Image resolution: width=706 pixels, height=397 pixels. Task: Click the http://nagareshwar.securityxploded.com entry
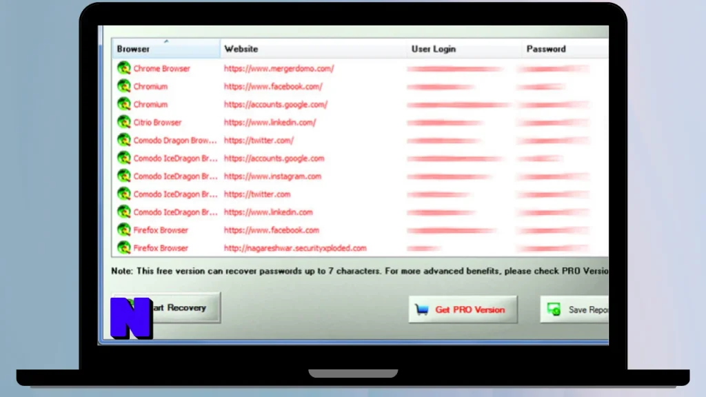(295, 248)
